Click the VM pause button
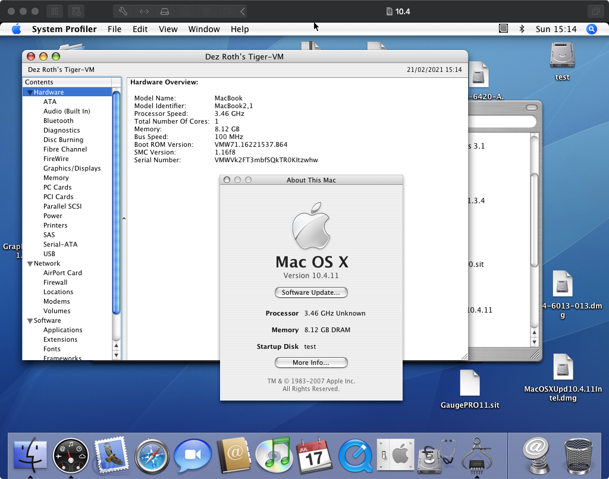 click(x=55, y=11)
